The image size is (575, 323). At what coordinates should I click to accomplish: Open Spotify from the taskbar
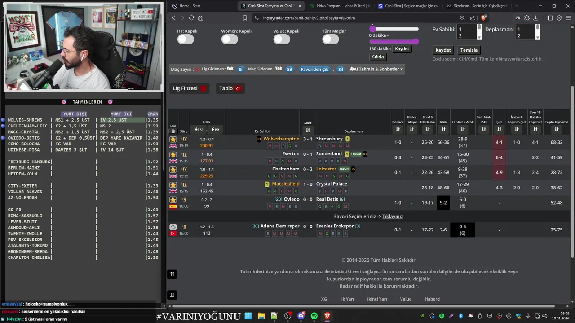tap(314, 316)
